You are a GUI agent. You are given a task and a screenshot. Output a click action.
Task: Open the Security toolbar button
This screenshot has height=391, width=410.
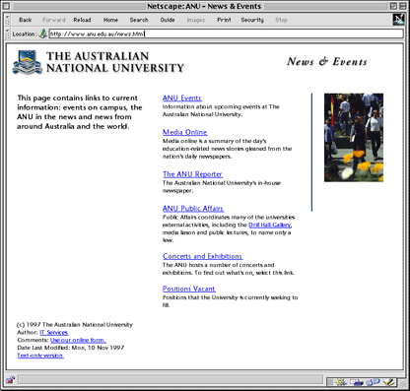(252, 20)
